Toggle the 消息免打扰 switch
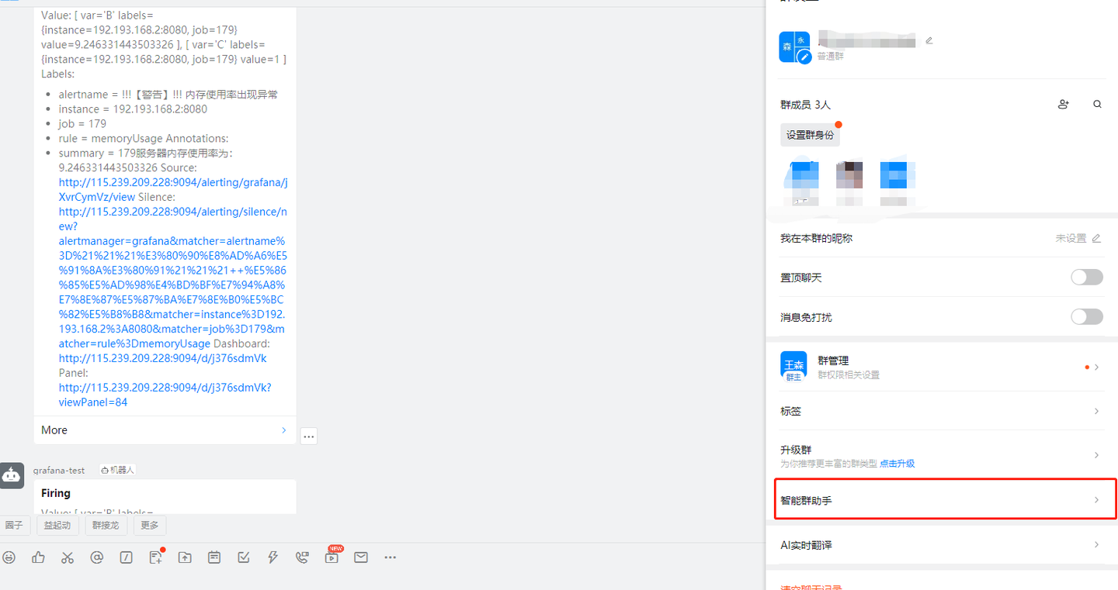Image resolution: width=1118 pixels, height=590 pixels. 1086,316
